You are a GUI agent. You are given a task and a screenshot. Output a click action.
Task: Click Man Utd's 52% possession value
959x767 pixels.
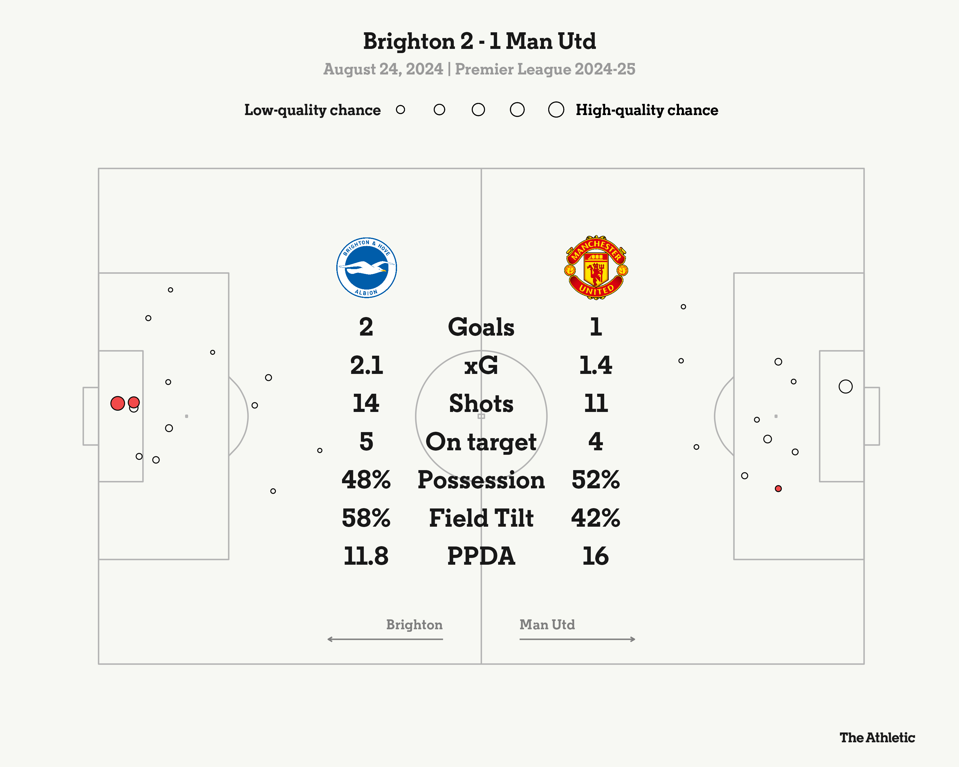tap(596, 480)
